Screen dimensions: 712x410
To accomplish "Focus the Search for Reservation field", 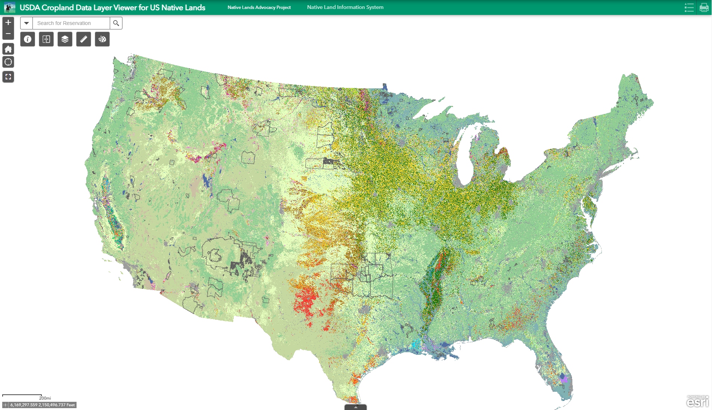I will click(x=71, y=23).
